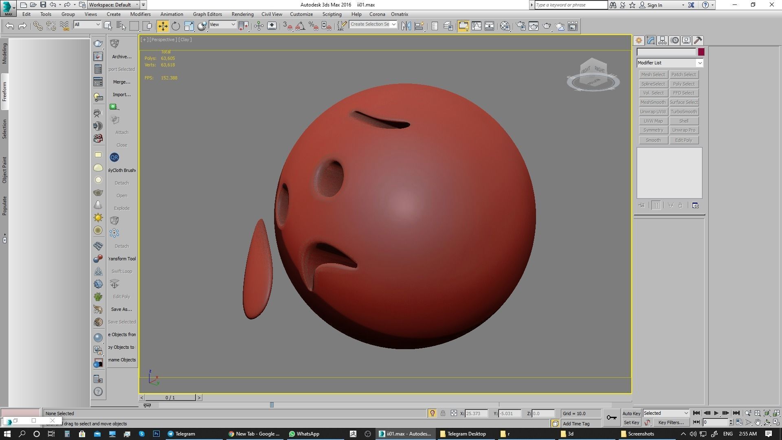Open the Utilities hammer panel tab
This screenshot has height=440, width=782.
698,40
